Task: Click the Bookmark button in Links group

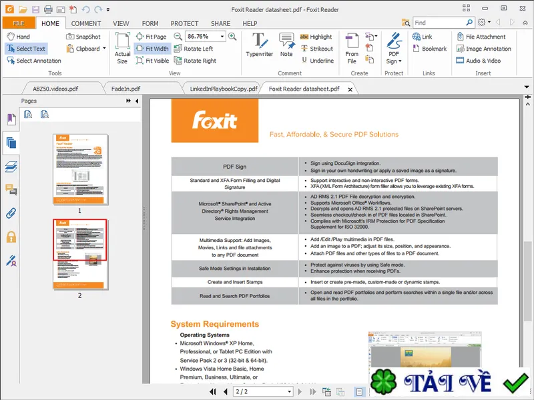Action: (x=430, y=49)
